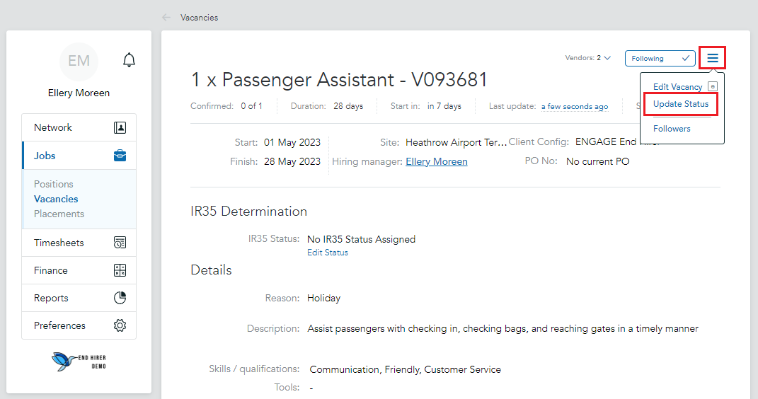Viewport: 758px width, 399px height.
Task: Click the Reports pie chart icon
Action: click(120, 298)
